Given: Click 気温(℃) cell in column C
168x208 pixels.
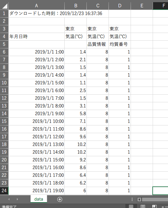Looking at the screenshot, I should coord(98,36).
